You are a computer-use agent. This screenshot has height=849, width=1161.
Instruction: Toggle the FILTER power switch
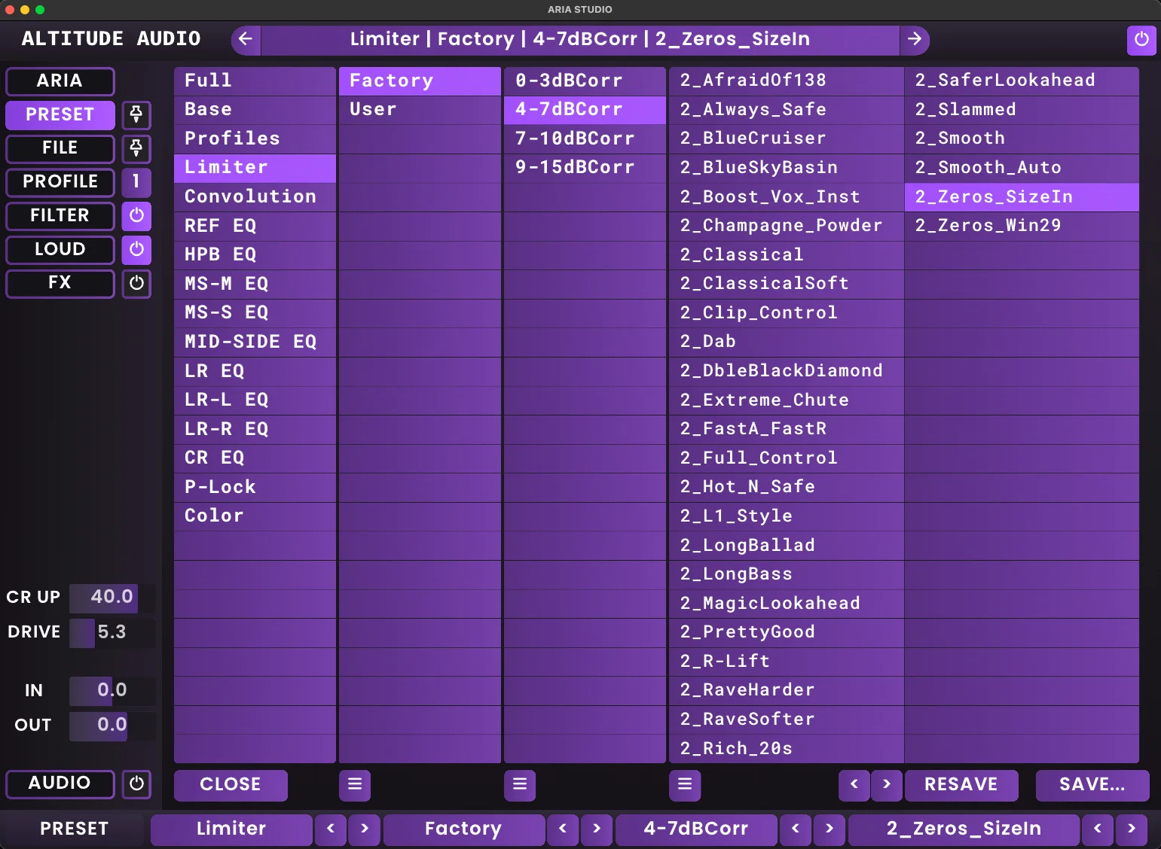pos(136,216)
